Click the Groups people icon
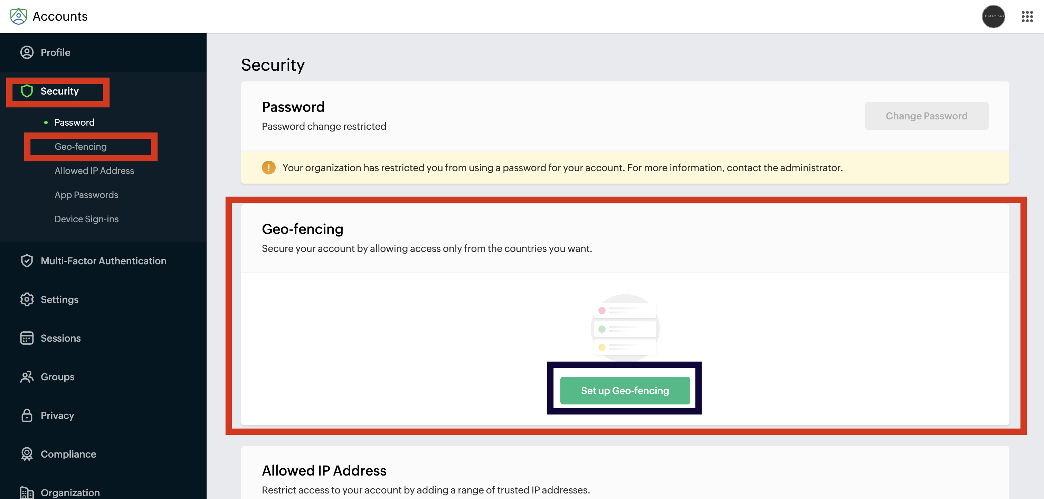The width and height of the screenshot is (1044, 499). [x=27, y=377]
